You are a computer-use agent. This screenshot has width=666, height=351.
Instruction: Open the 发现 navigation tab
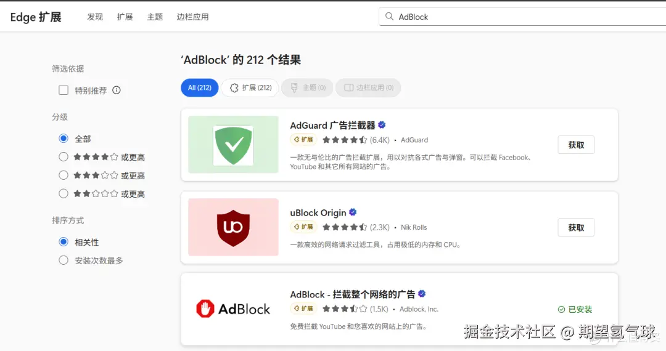pyautogui.click(x=95, y=17)
